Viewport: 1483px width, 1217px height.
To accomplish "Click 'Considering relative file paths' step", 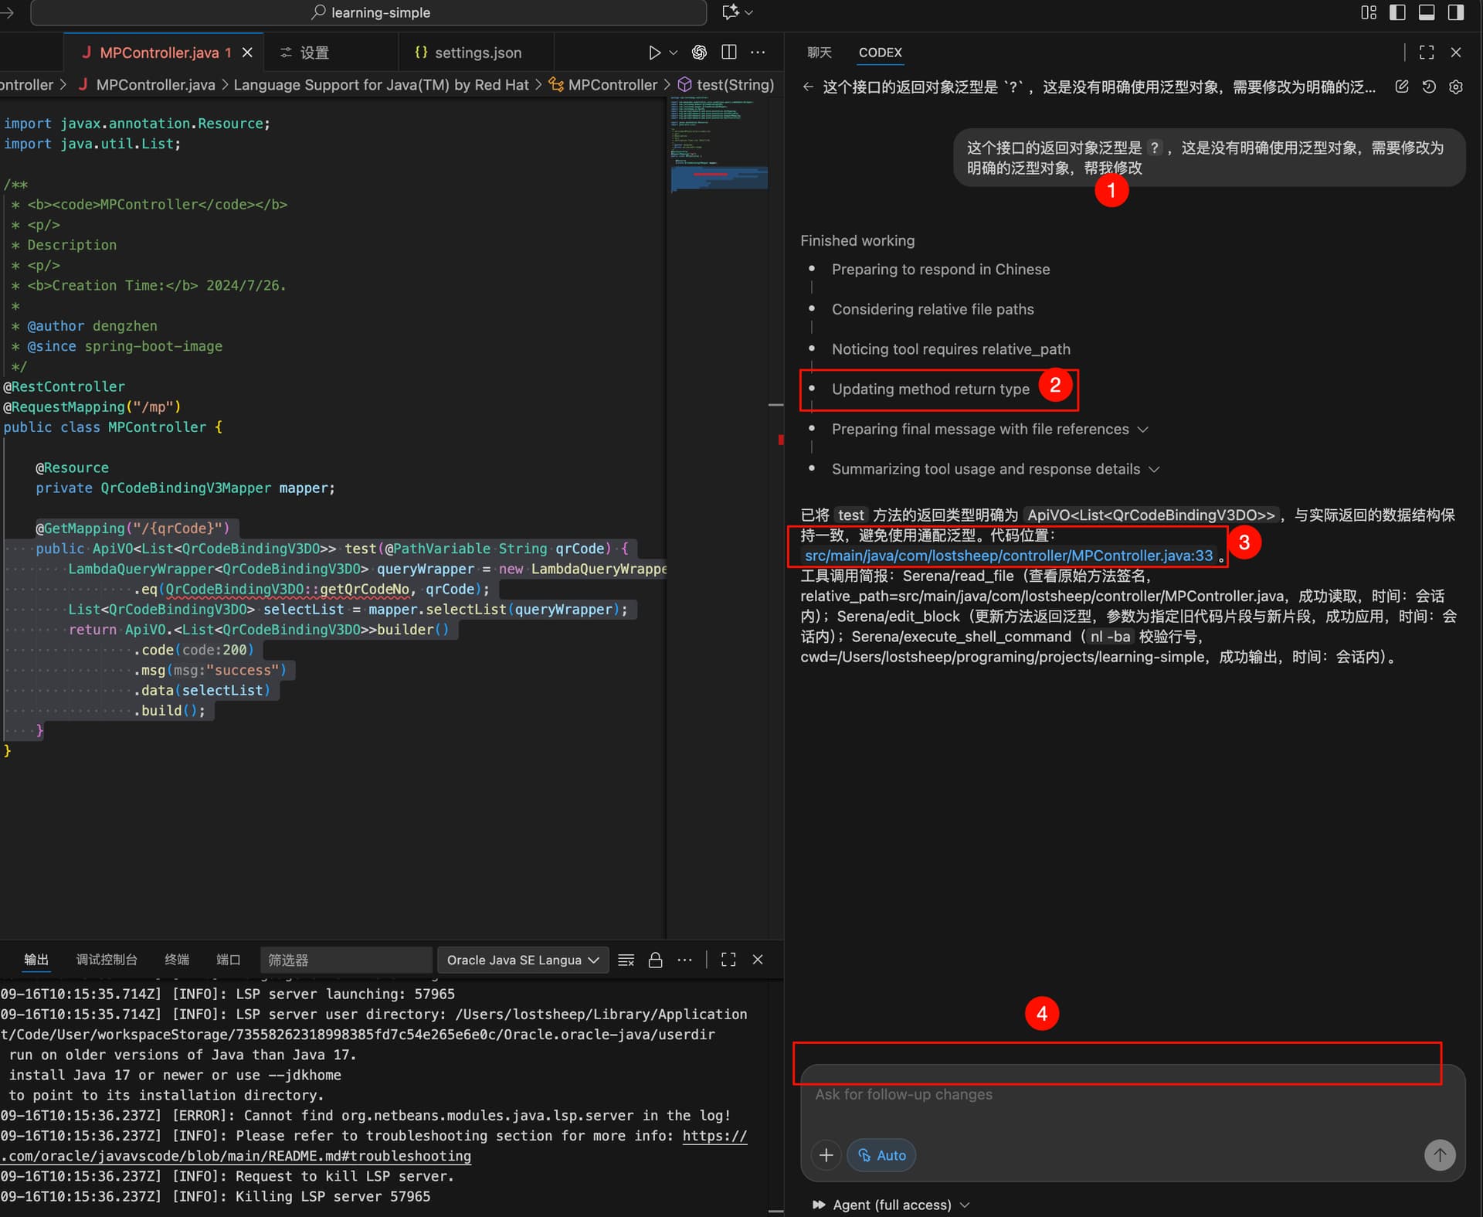I will coord(932,309).
